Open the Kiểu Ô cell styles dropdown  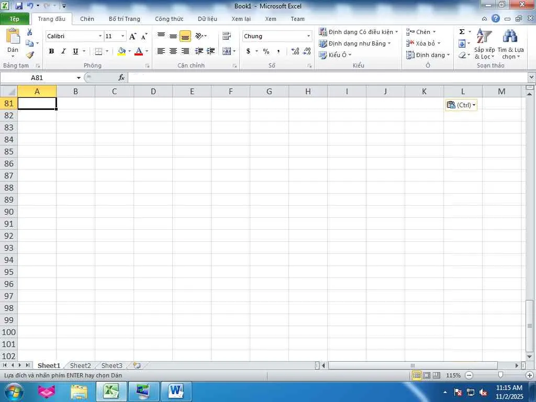tap(336, 55)
